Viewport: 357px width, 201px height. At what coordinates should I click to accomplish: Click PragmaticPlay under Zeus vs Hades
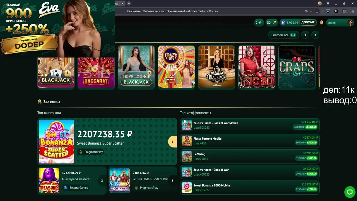[146, 188]
